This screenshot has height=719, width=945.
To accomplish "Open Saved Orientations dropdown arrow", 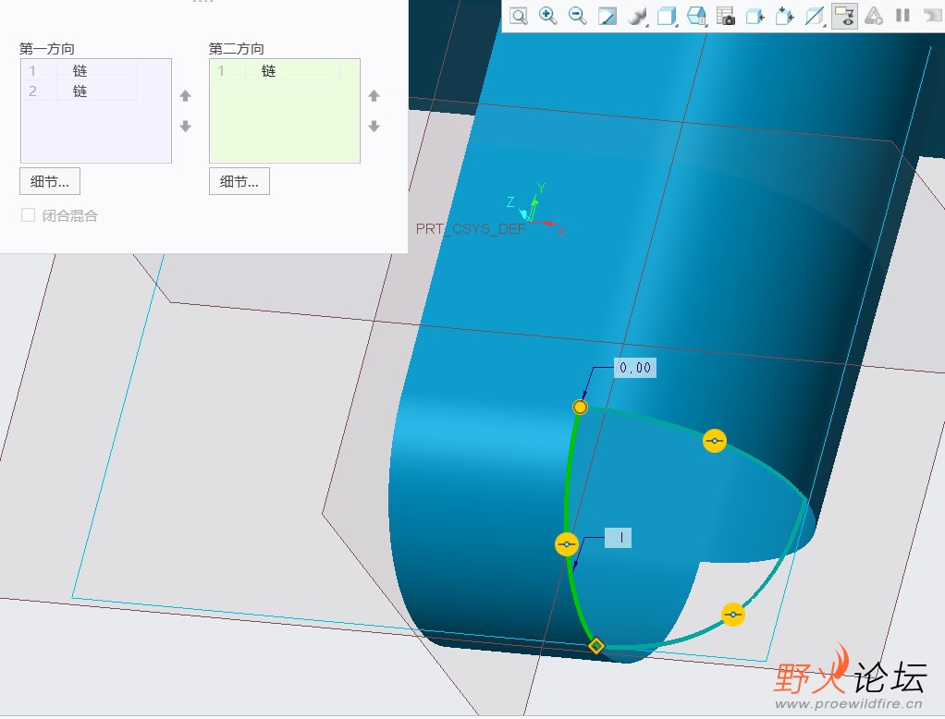I will [x=677, y=25].
